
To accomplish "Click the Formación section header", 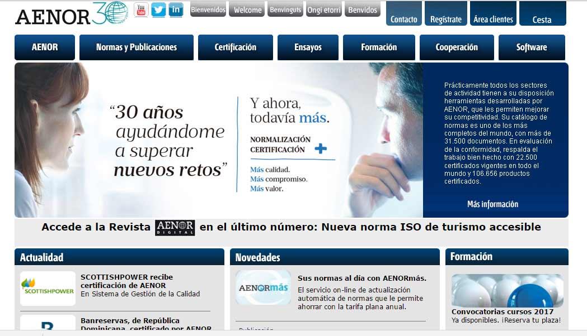I will 507,257.
